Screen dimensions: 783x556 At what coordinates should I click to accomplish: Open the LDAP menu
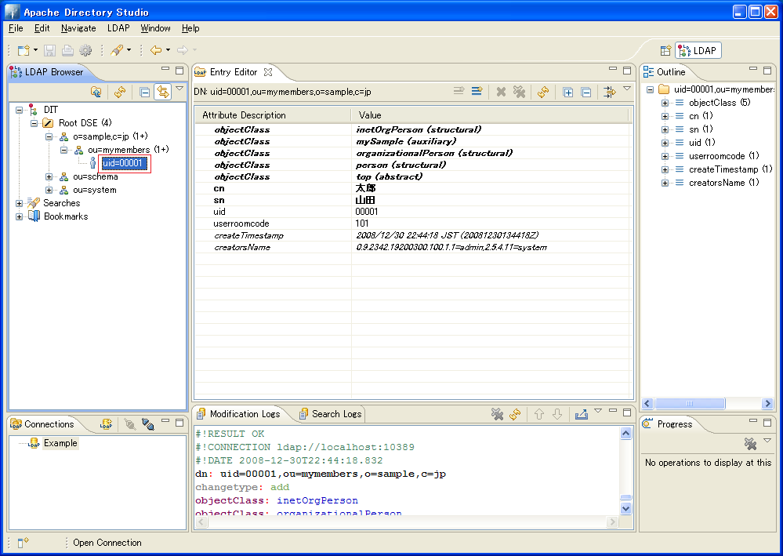pos(118,28)
